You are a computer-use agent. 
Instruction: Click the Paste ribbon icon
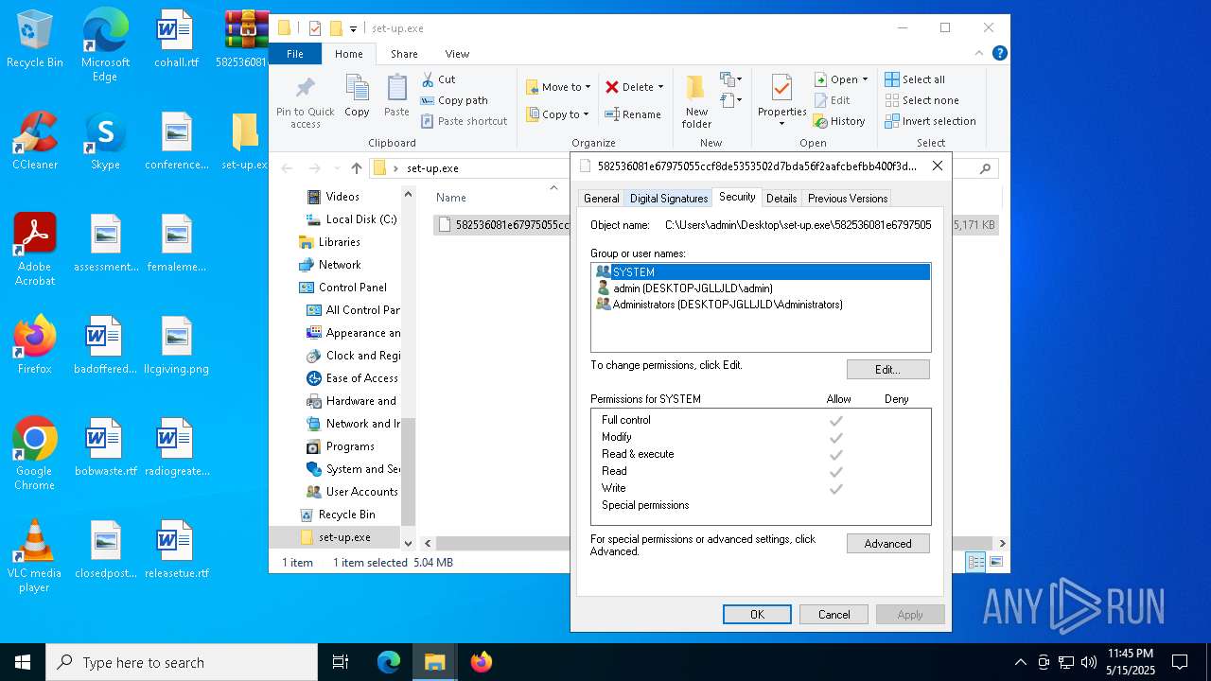(x=396, y=96)
